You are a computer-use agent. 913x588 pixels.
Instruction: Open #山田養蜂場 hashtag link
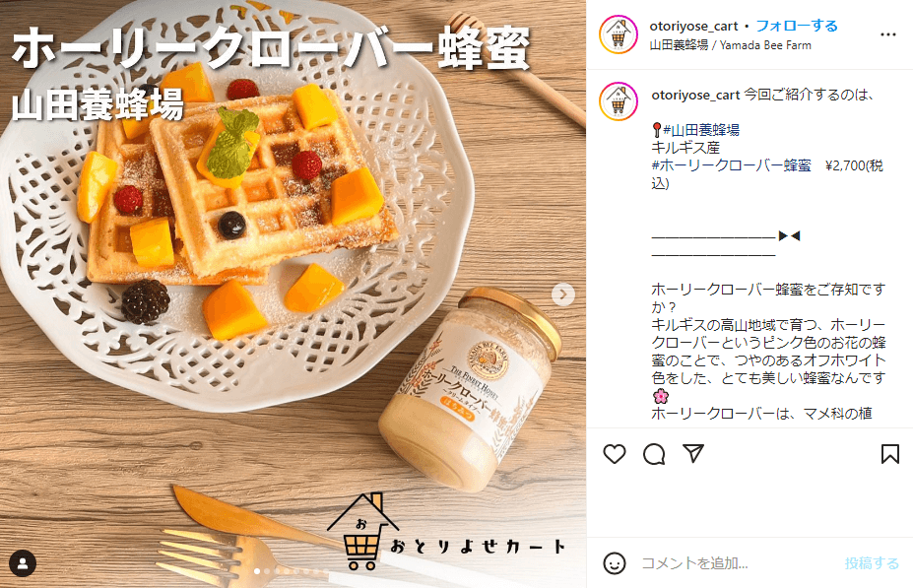[x=701, y=130]
